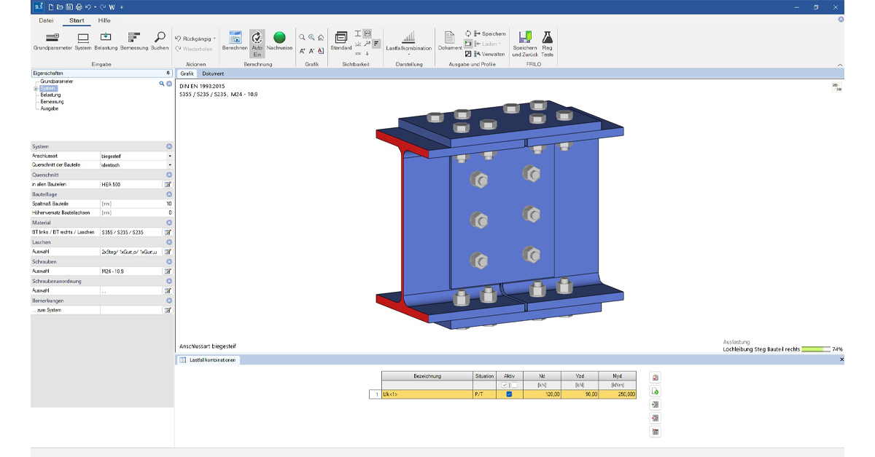This screenshot has width=875, height=457.
Task: Click the bottom table icon beside load table
Action: click(655, 432)
